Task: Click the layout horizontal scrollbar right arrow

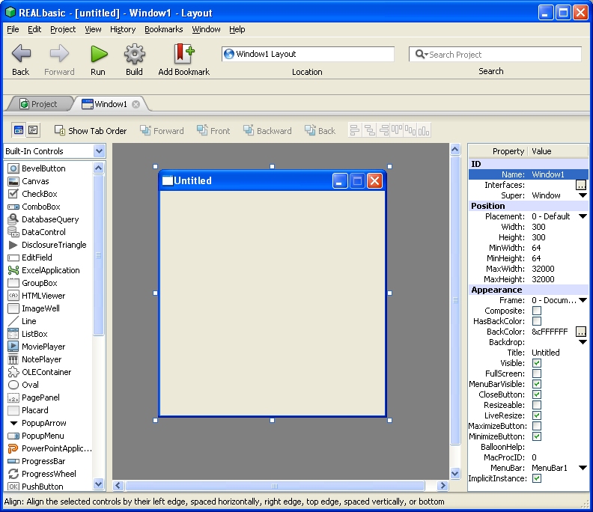Action: click(443, 486)
